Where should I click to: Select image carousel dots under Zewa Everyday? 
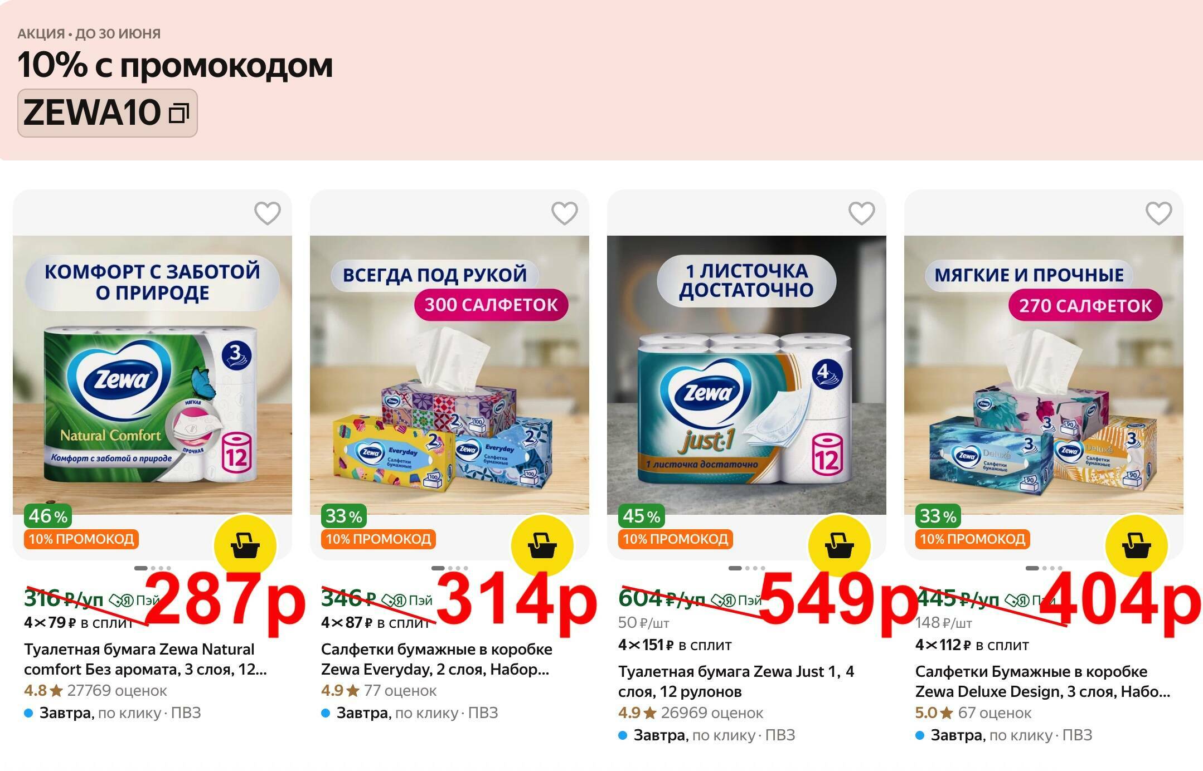point(449,568)
